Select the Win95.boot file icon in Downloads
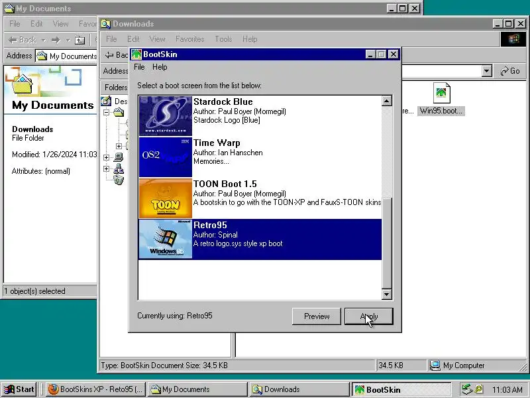This screenshot has width=530, height=398. [x=441, y=93]
